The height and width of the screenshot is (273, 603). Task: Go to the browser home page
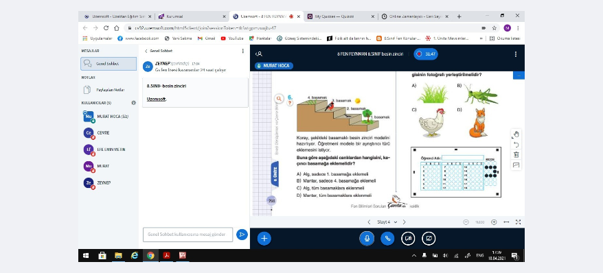(x=117, y=28)
